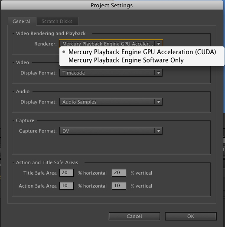
Task: Click the bullet marker beside CUDA option
Action: pyautogui.click(x=64, y=52)
